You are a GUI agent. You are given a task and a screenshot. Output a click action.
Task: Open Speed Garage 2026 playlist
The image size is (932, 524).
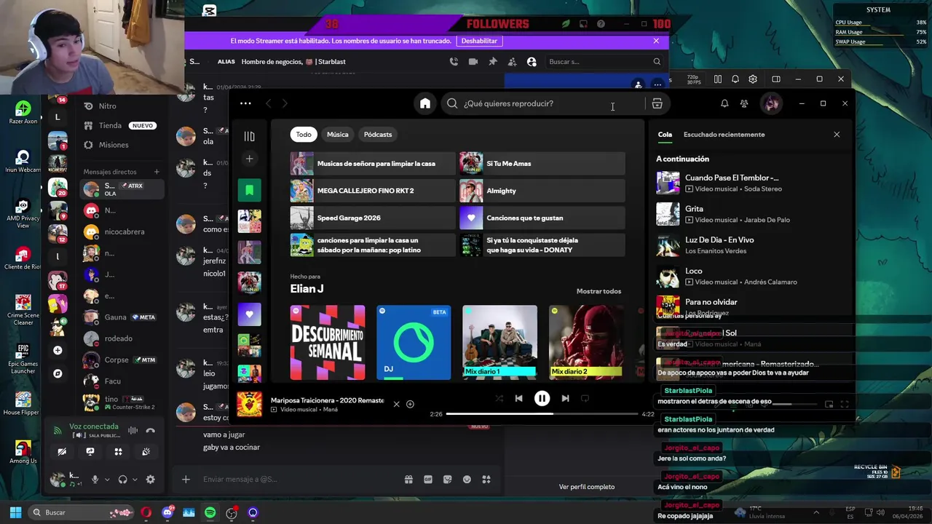(373, 218)
